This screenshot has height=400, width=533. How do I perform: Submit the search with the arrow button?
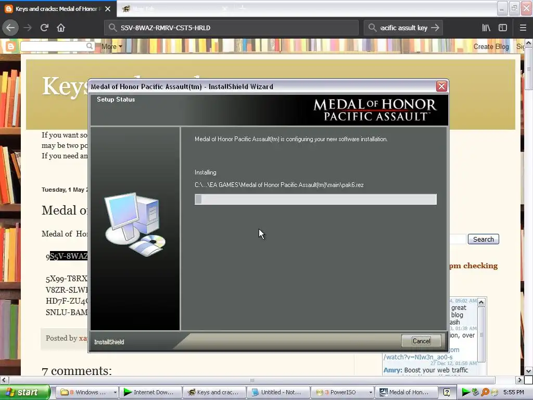435,28
